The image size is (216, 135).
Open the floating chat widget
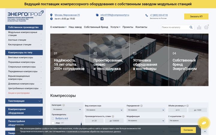[204, 123]
